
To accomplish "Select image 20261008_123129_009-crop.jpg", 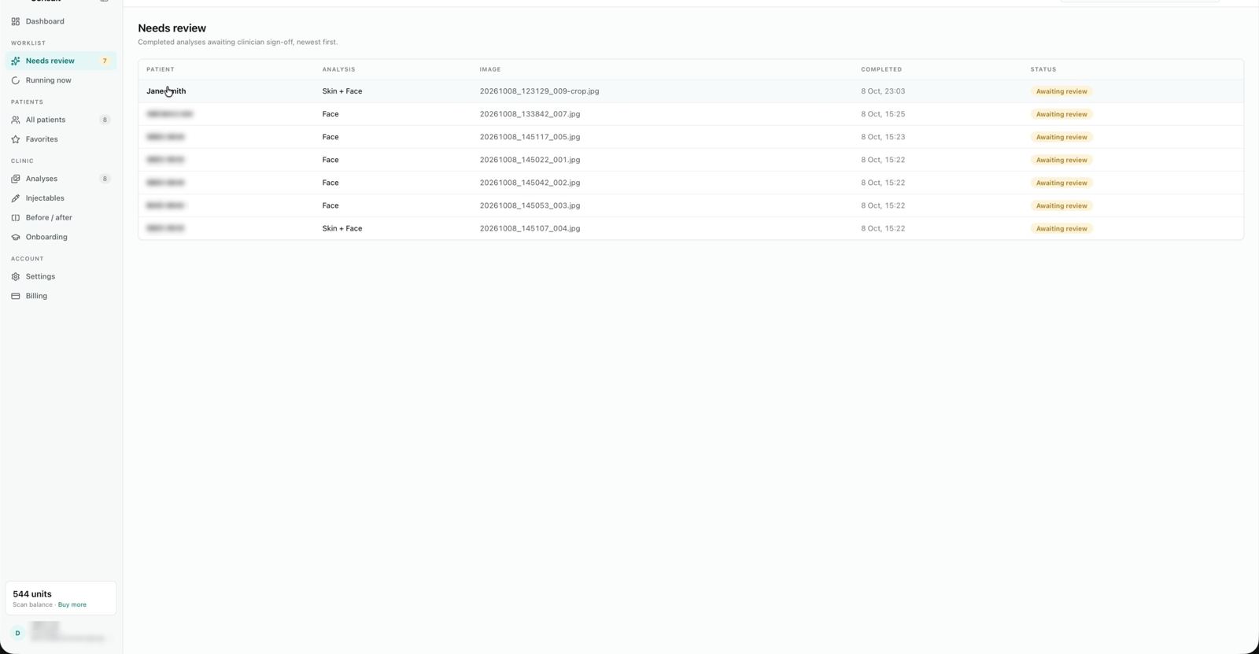I will [539, 91].
